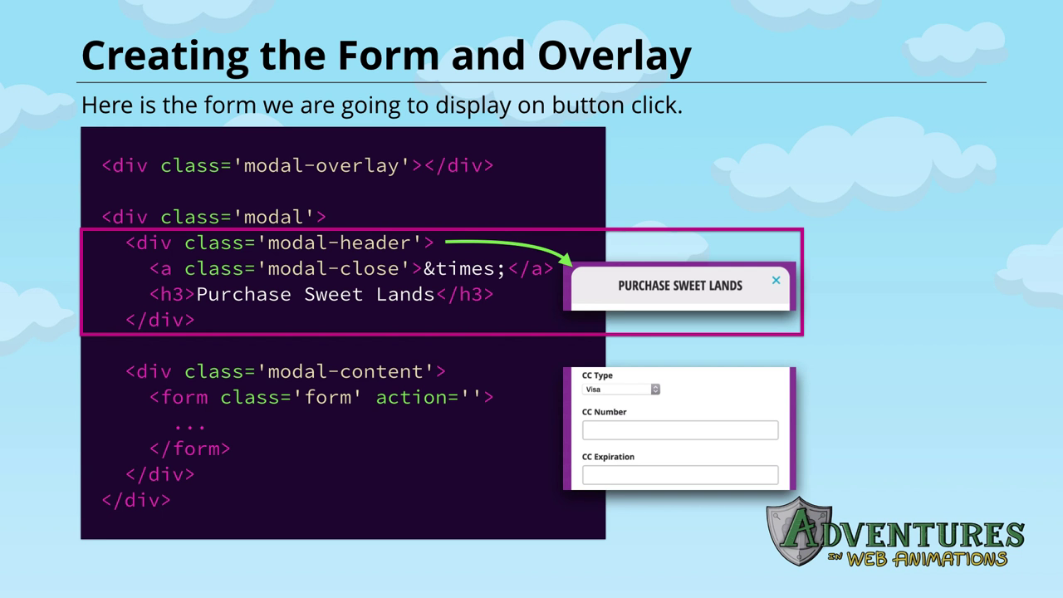Click the 'CC Expiration' label
This screenshot has width=1063, height=598.
[x=608, y=457]
